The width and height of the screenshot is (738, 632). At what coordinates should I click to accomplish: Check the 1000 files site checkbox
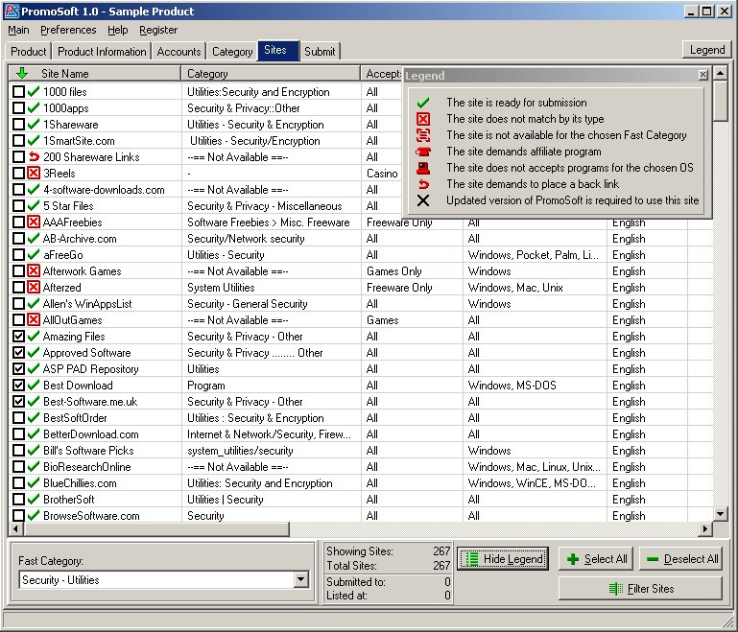coord(18,92)
